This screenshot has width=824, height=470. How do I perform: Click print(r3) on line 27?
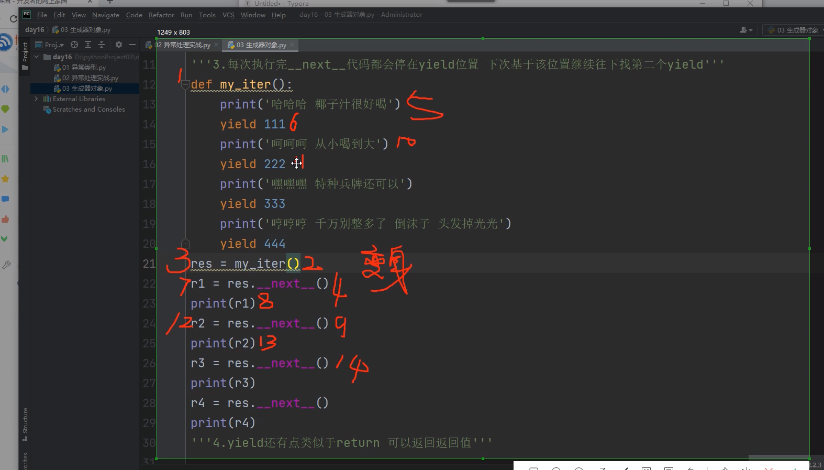pyautogui.click(x=223, y=383)
